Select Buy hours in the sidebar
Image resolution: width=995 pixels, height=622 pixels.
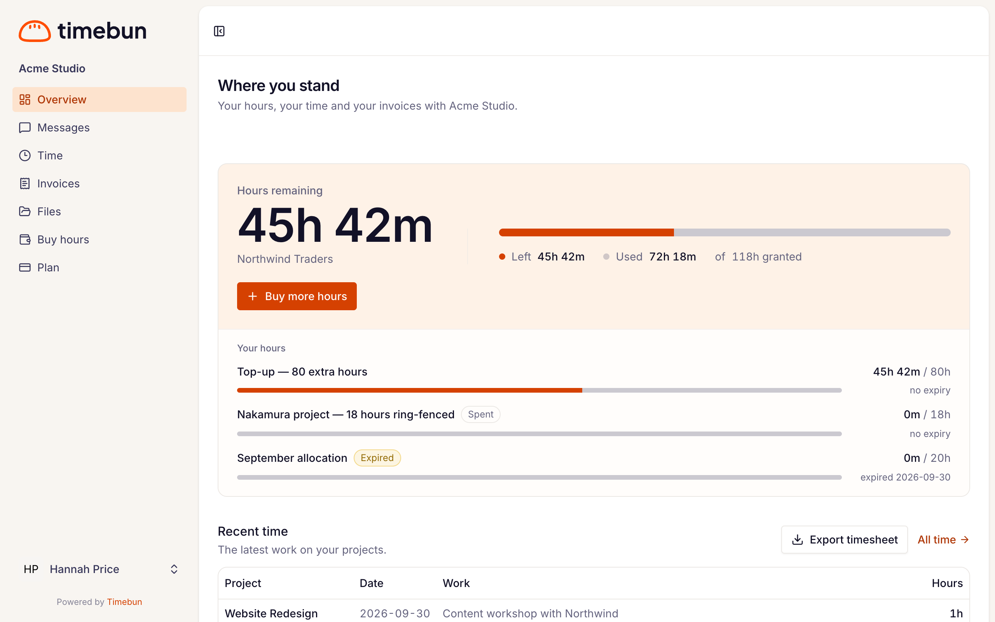99,239
